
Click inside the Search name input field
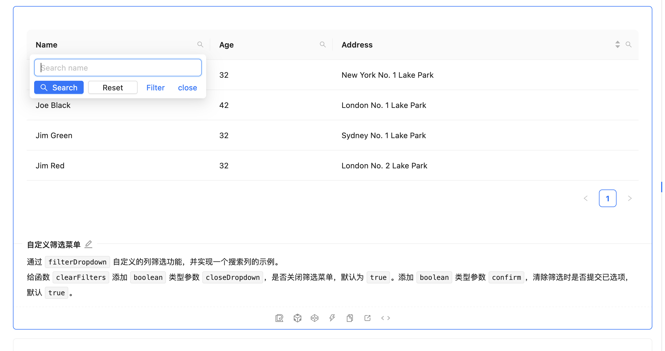[118, 68]
